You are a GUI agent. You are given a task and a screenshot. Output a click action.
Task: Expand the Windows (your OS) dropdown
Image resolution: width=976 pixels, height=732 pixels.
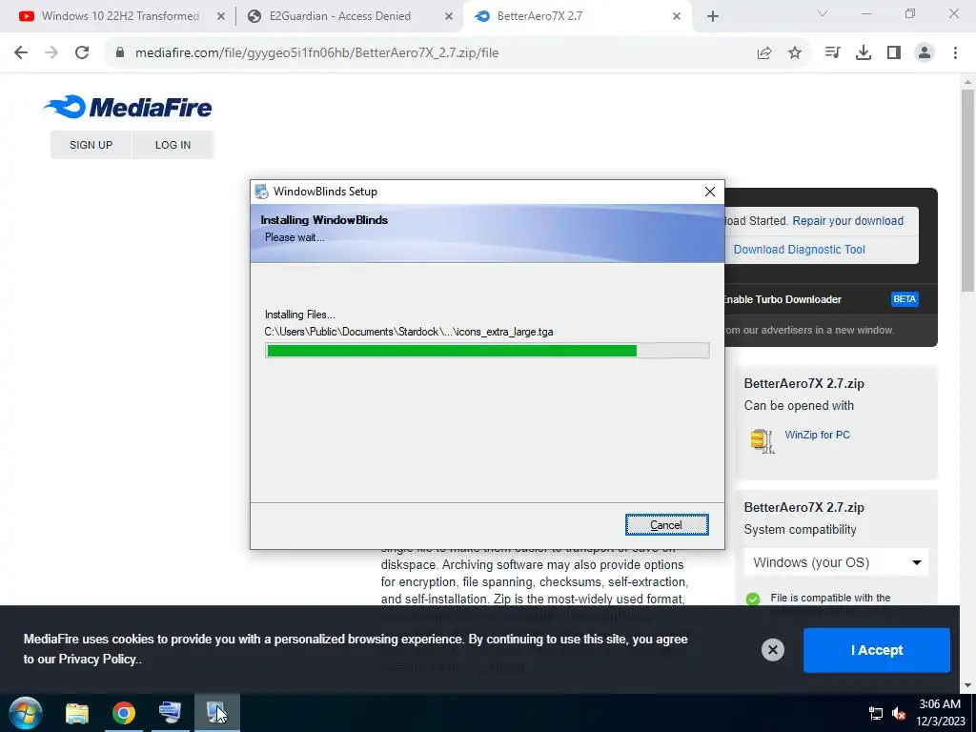tap(836, 562)
